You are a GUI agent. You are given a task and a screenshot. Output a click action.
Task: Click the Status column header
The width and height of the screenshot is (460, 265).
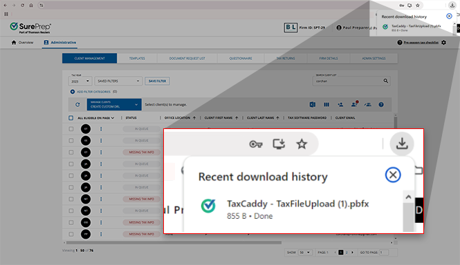131,118
